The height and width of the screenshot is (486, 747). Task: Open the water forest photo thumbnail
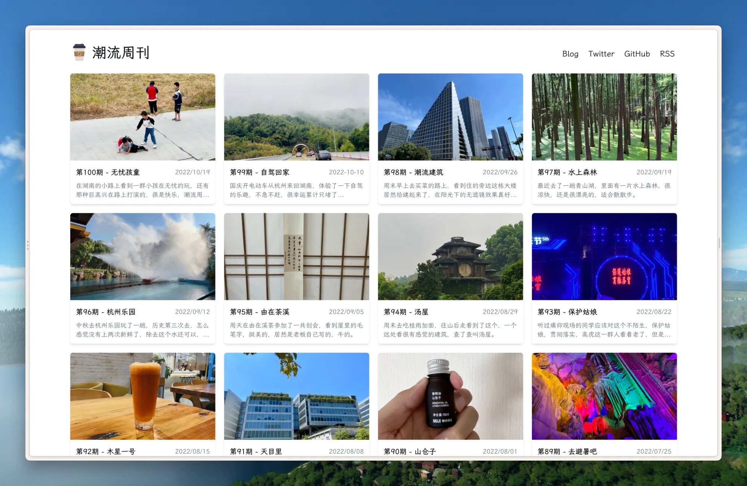604,117
